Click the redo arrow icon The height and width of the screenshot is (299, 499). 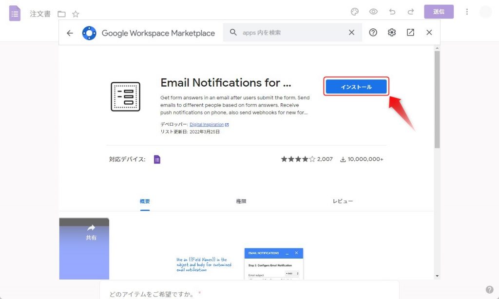click(x=411, y=12)
